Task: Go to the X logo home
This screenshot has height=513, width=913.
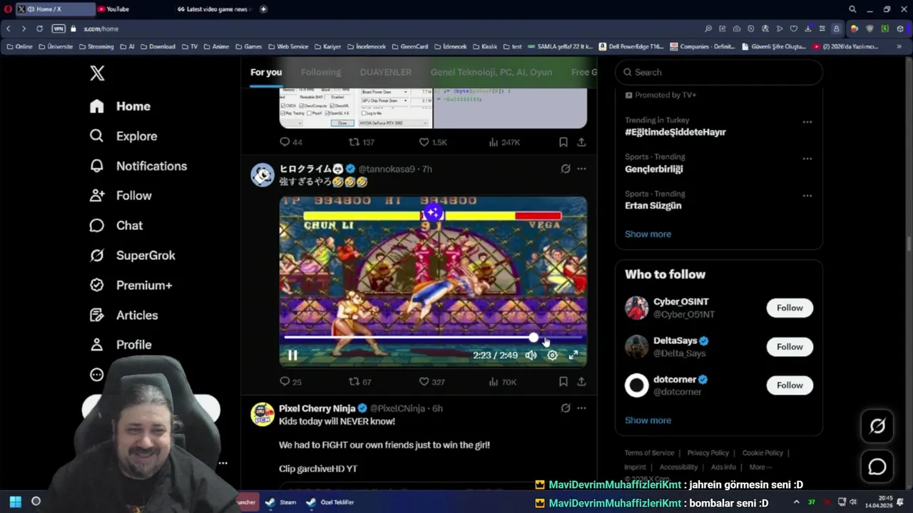Action: point(97,73)
